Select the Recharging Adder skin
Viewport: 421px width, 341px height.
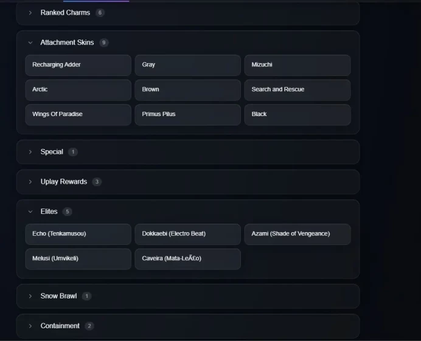[x=78, y=65]
